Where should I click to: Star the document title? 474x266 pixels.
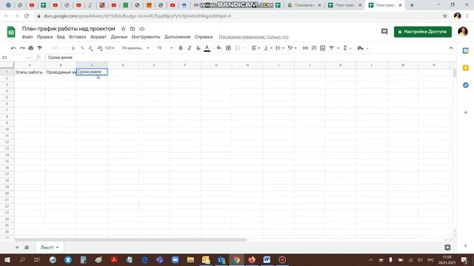click(124, 29)
